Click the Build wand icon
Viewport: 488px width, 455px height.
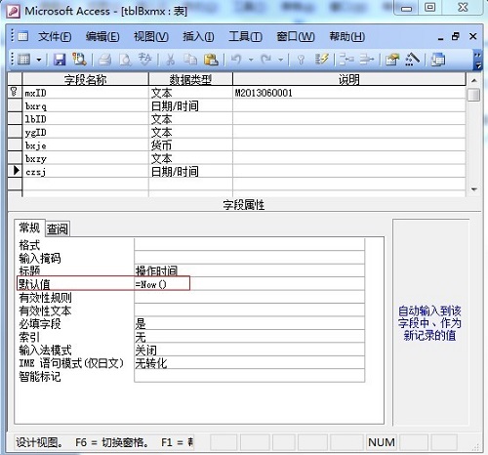(x=413, y=60)
